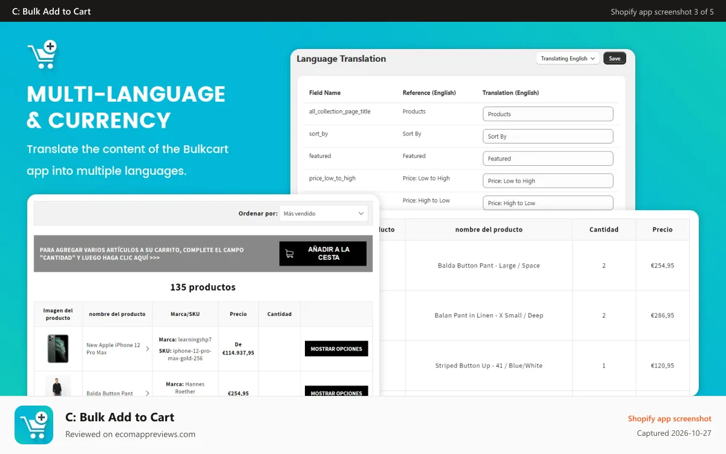This screenshot has height=454, width=726.
Task: Click the €120,95 price cell
Action: tap(662, 366)
